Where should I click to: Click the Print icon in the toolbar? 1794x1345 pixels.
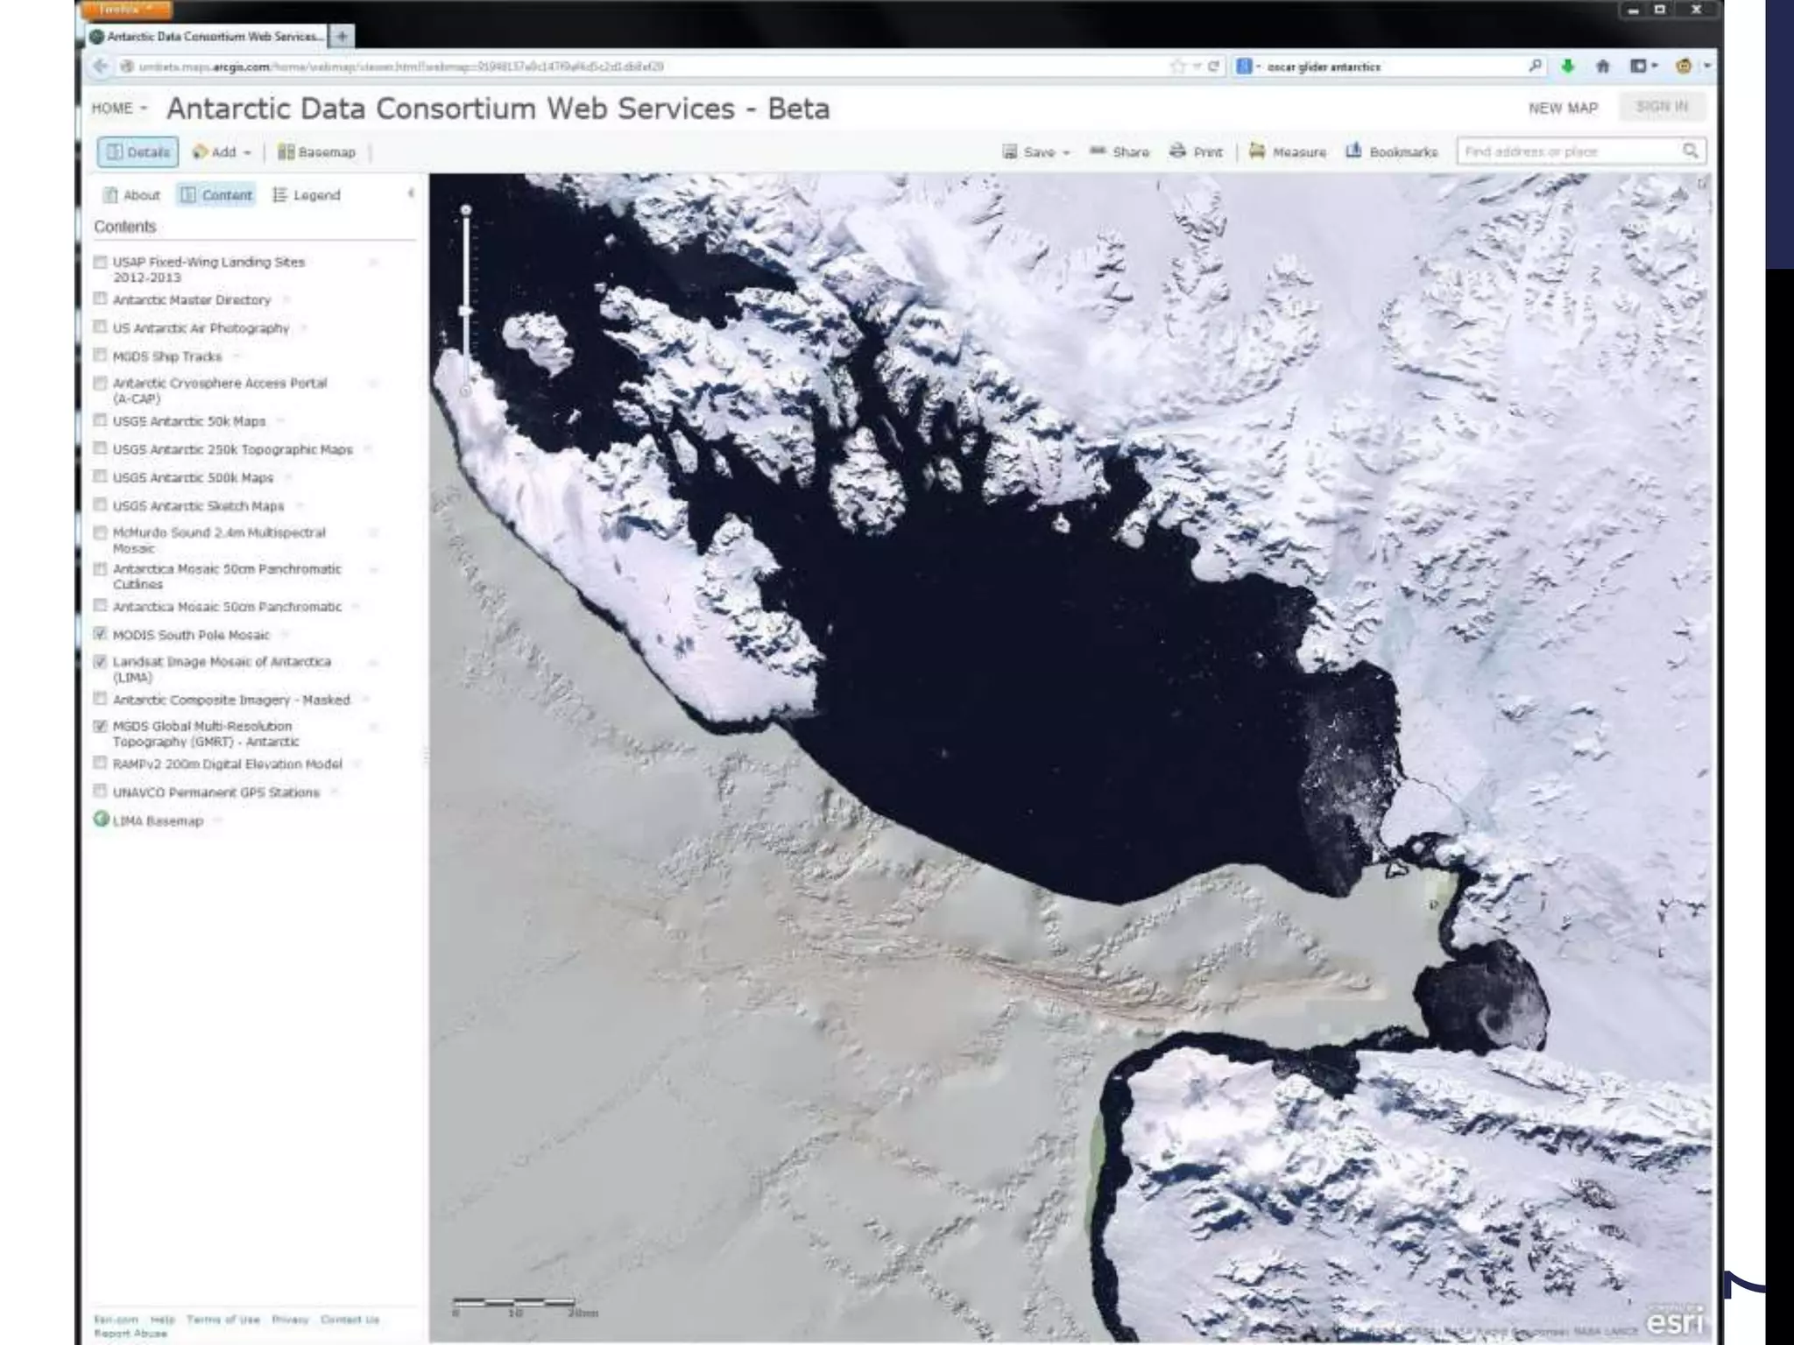[1178, 151]
